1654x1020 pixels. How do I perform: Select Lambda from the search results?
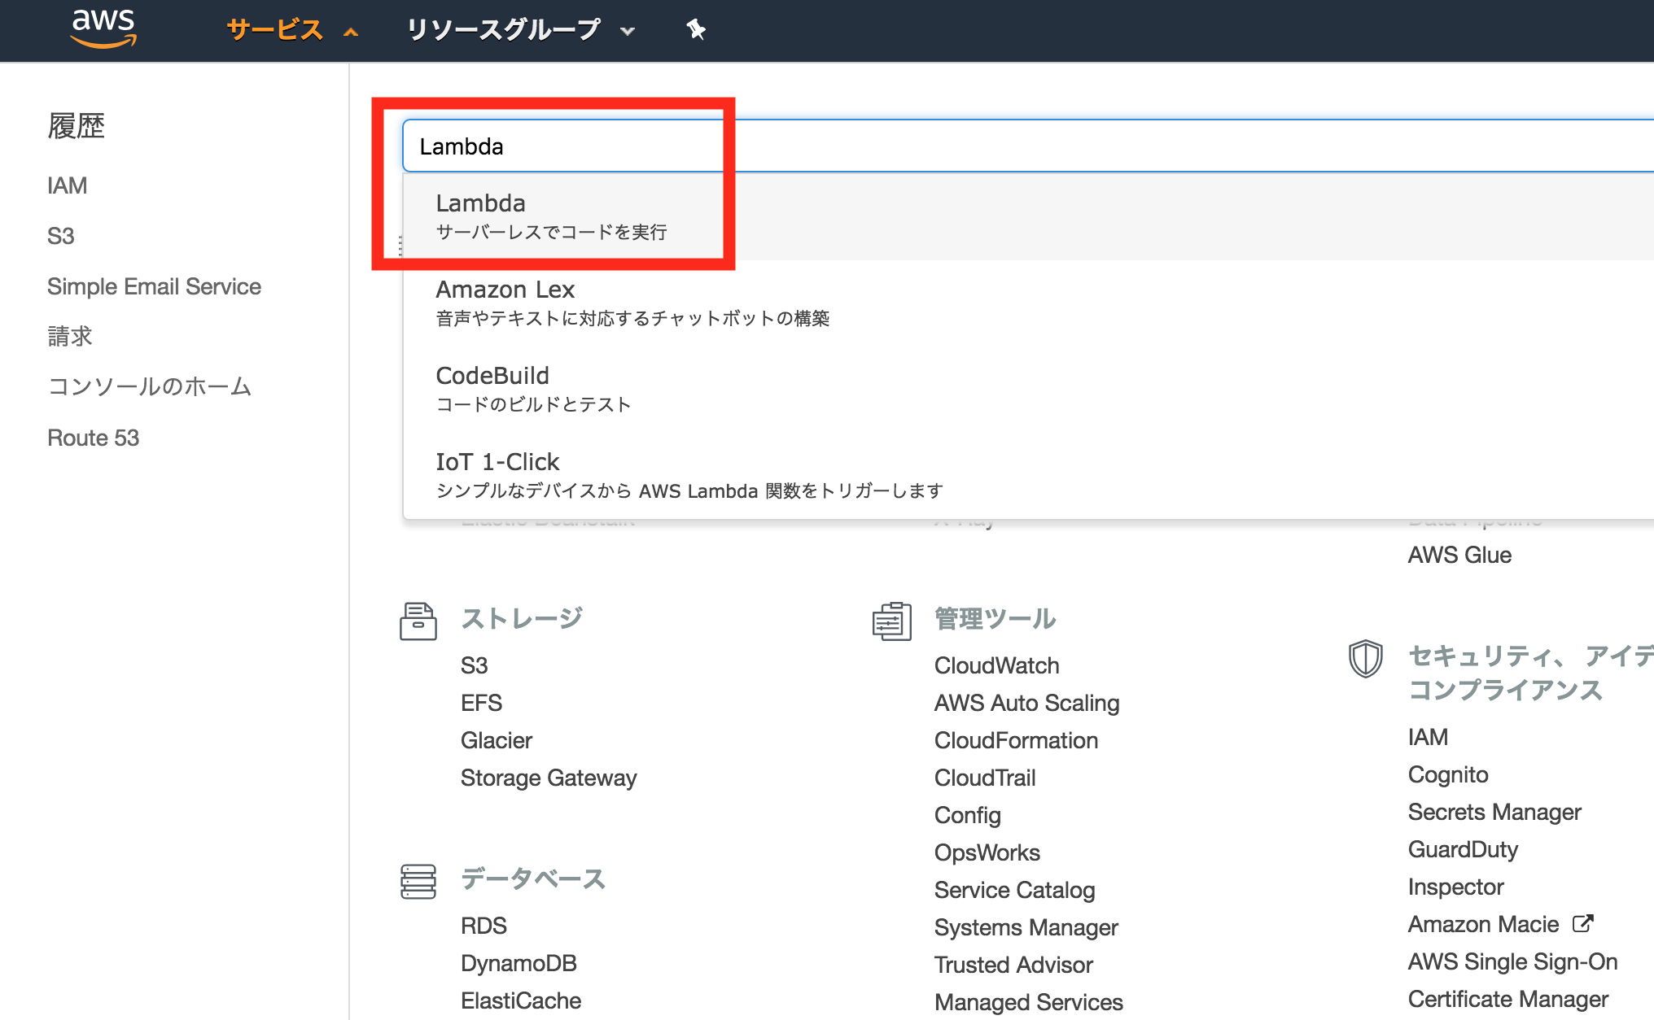click(x=1028, y=216)
